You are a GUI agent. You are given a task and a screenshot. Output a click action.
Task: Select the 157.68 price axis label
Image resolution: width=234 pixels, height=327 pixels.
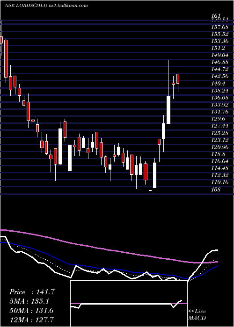pyautogui.click(x=220, y=27)
